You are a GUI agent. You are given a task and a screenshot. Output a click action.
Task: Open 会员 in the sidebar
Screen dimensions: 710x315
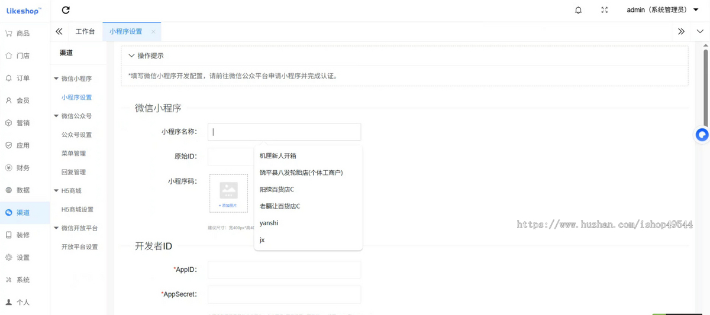[x=25, y=100]
